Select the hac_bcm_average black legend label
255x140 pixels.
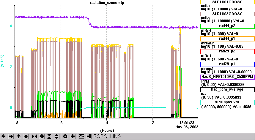(x=227, y=89)
